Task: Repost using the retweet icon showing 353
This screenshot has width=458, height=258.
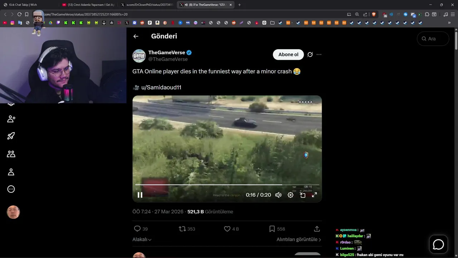Action: tap(182, 229)
